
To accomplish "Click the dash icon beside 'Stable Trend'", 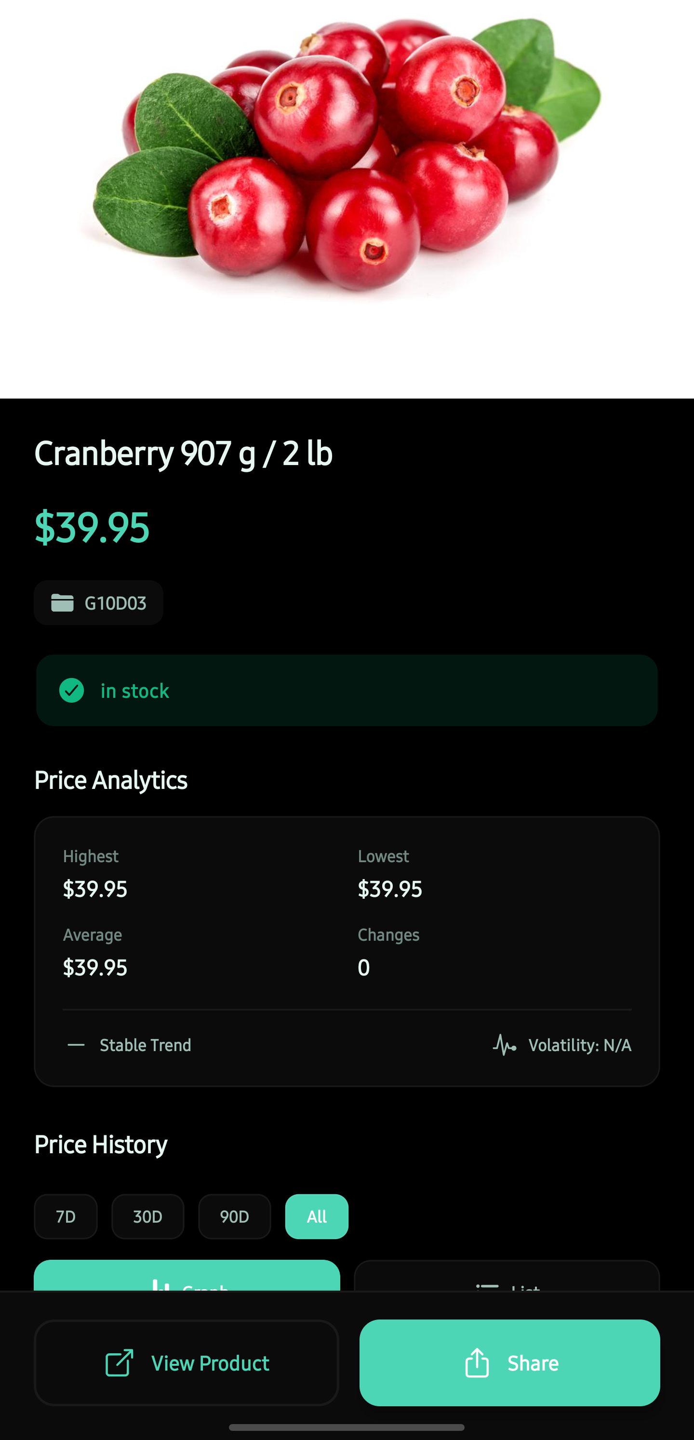I will (76, 1044).
